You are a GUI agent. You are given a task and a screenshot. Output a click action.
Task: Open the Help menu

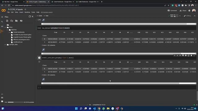pos(38,12)
